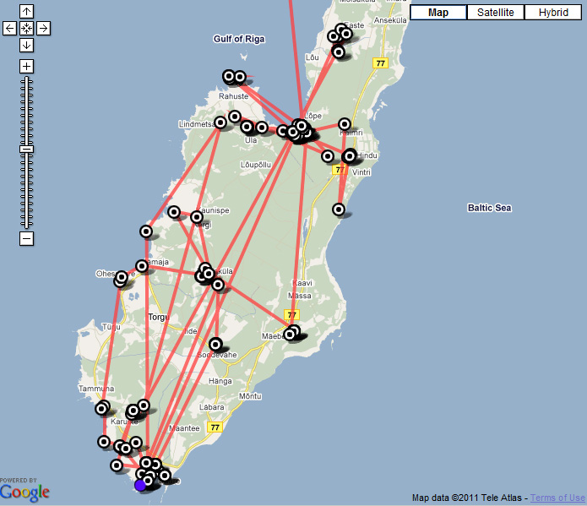Switch to Satellite view
The height and width of the screenshot is (506, 587).
tap(495, 13)
